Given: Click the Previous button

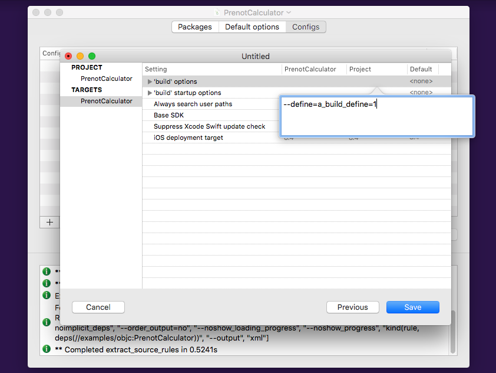Looking at the screenshot, I should tap(353, 307).
